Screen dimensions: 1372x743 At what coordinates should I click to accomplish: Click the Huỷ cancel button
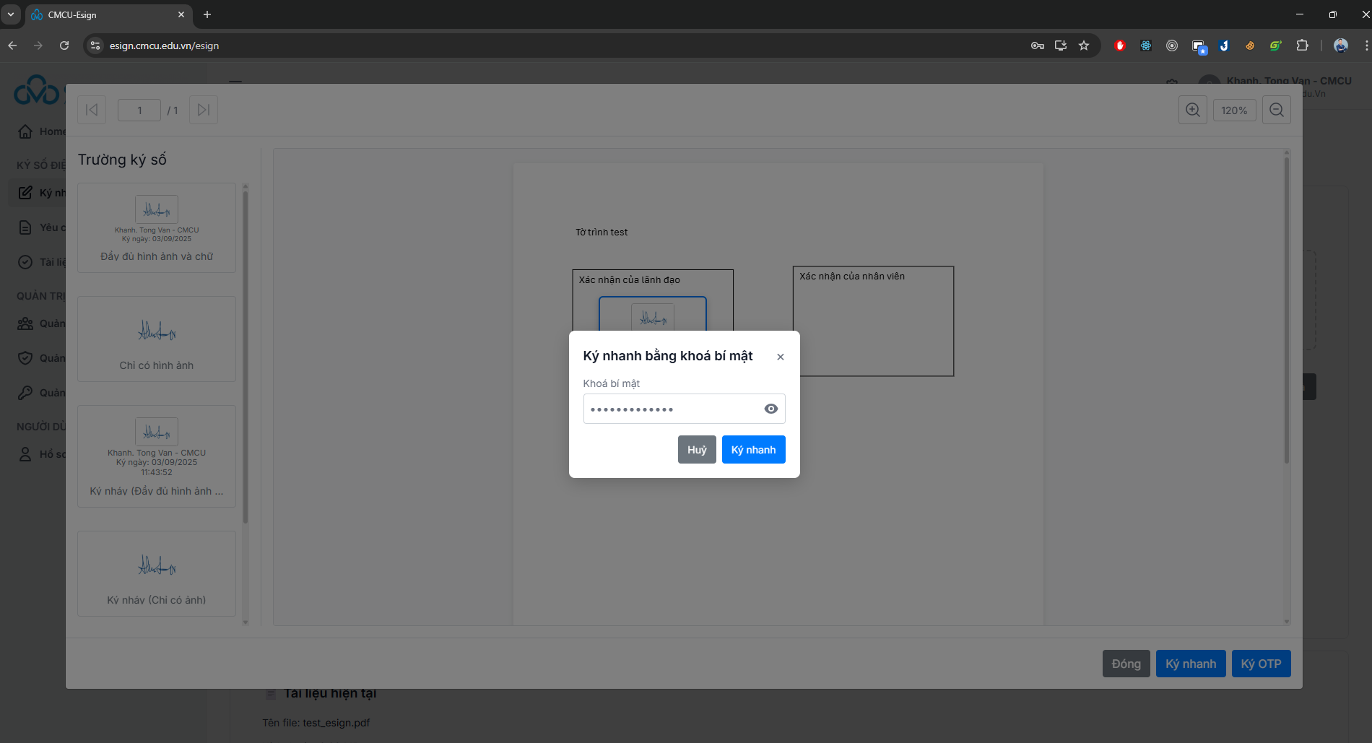696,450
